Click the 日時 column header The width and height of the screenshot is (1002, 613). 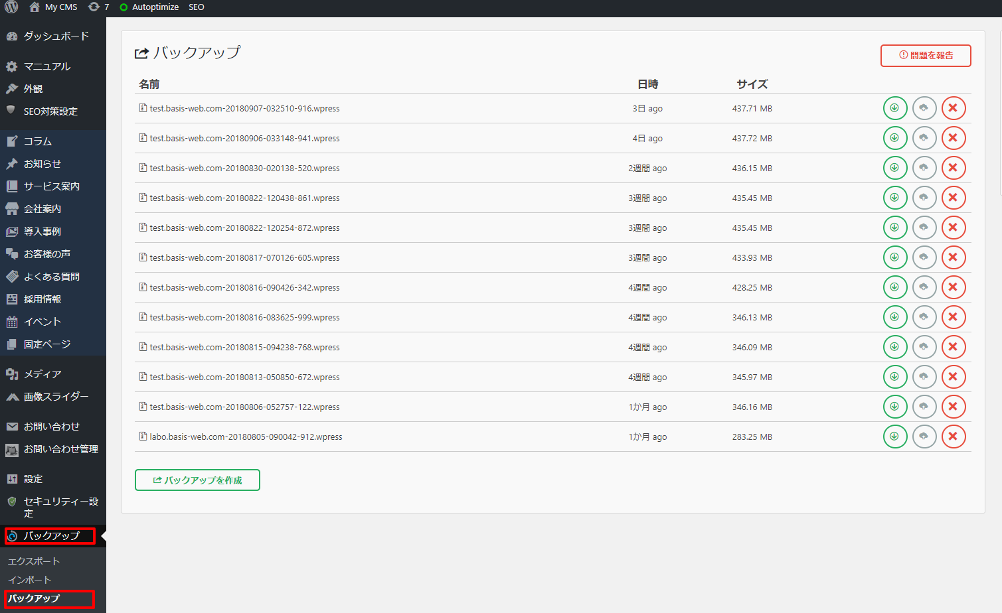click(x=648, y=84)
